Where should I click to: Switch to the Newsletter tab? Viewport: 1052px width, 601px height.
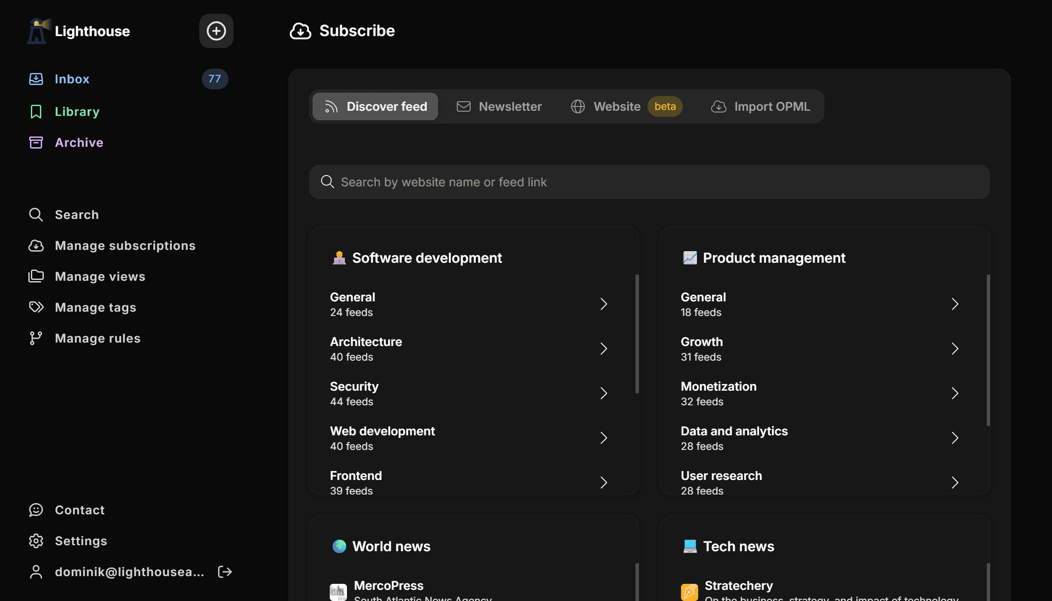click(499, 106)
